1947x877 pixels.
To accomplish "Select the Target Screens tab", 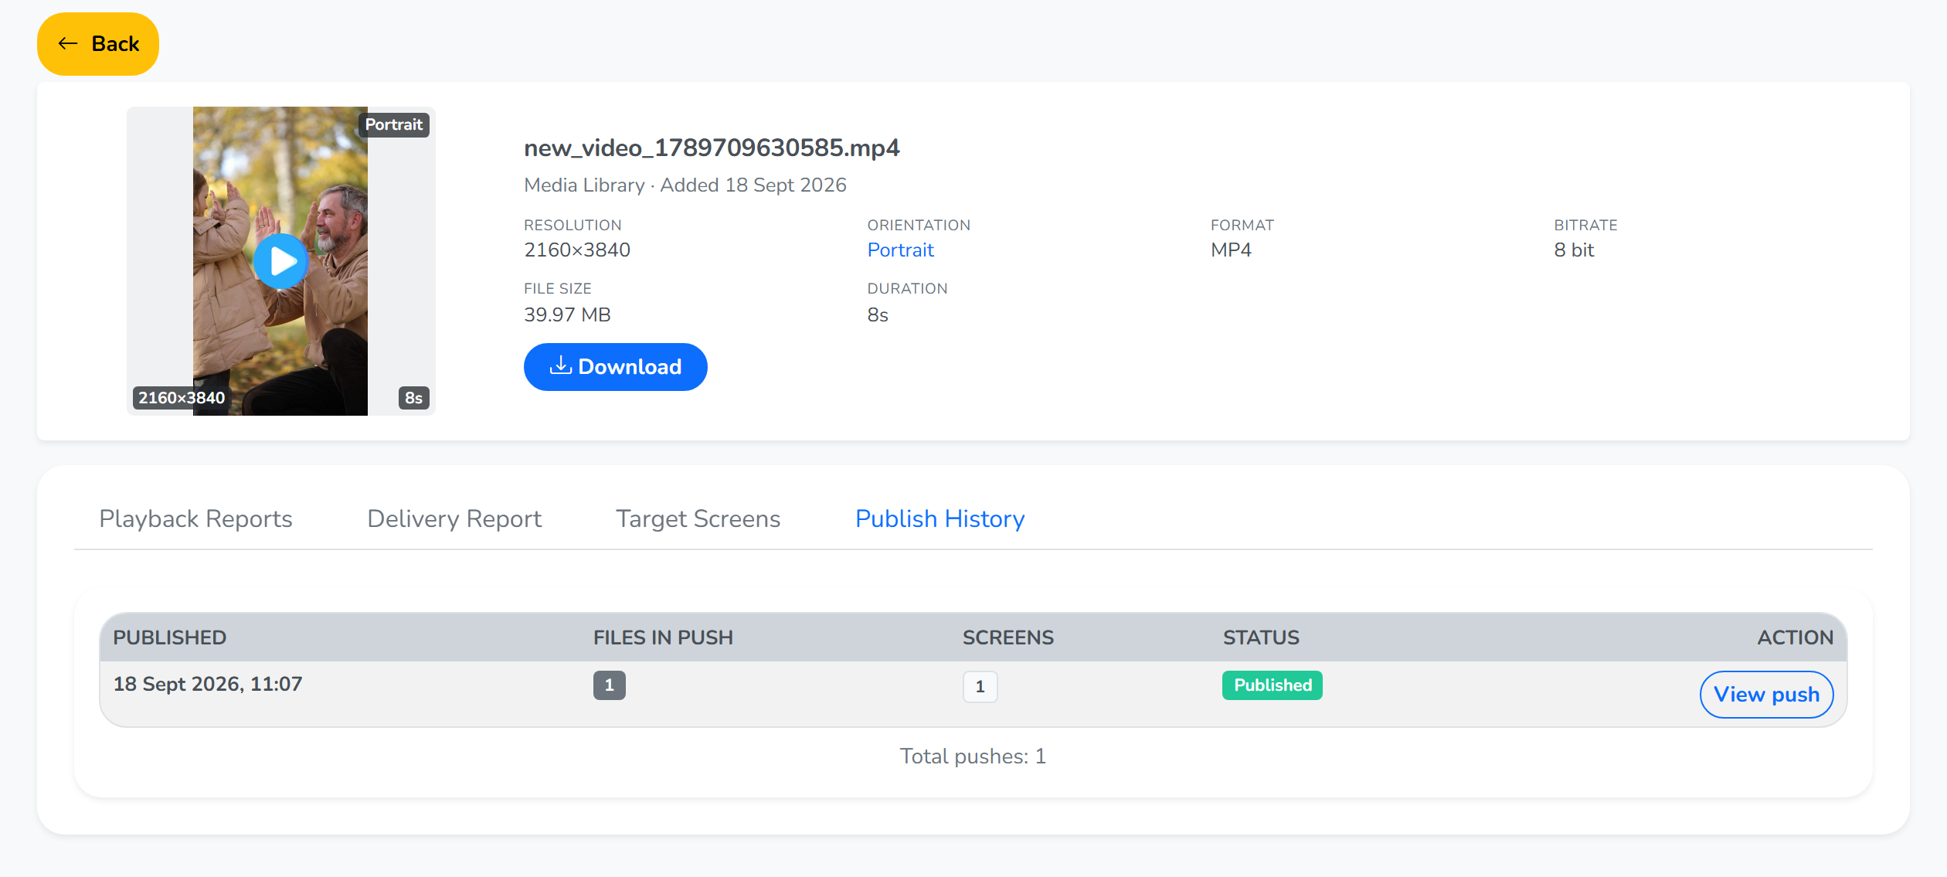I will 698,518.
